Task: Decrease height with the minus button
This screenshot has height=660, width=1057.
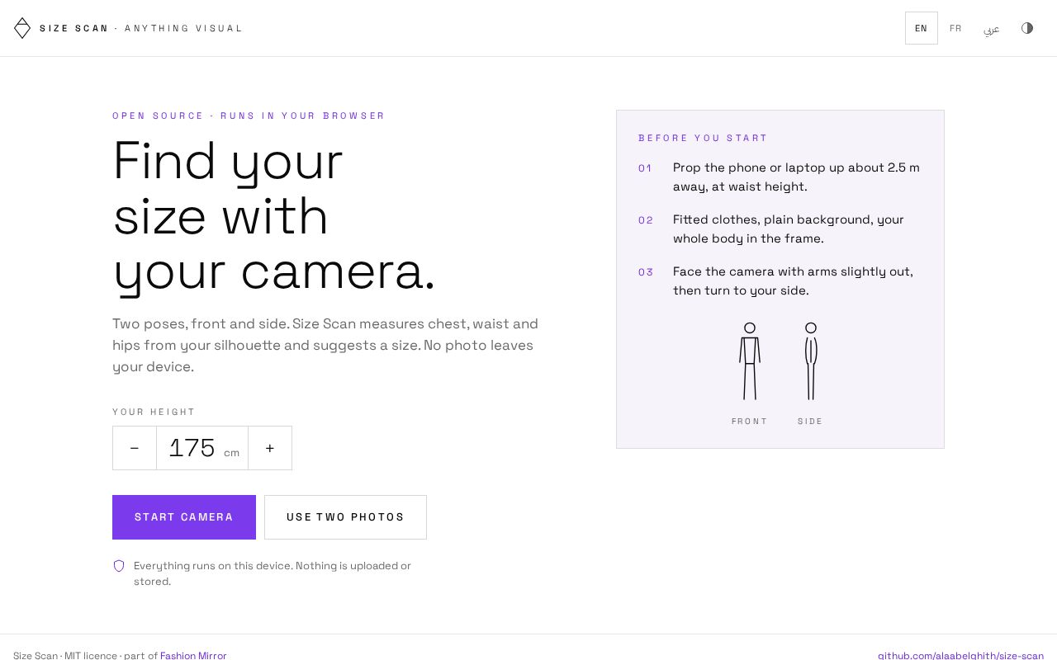Action: point(135,448)
